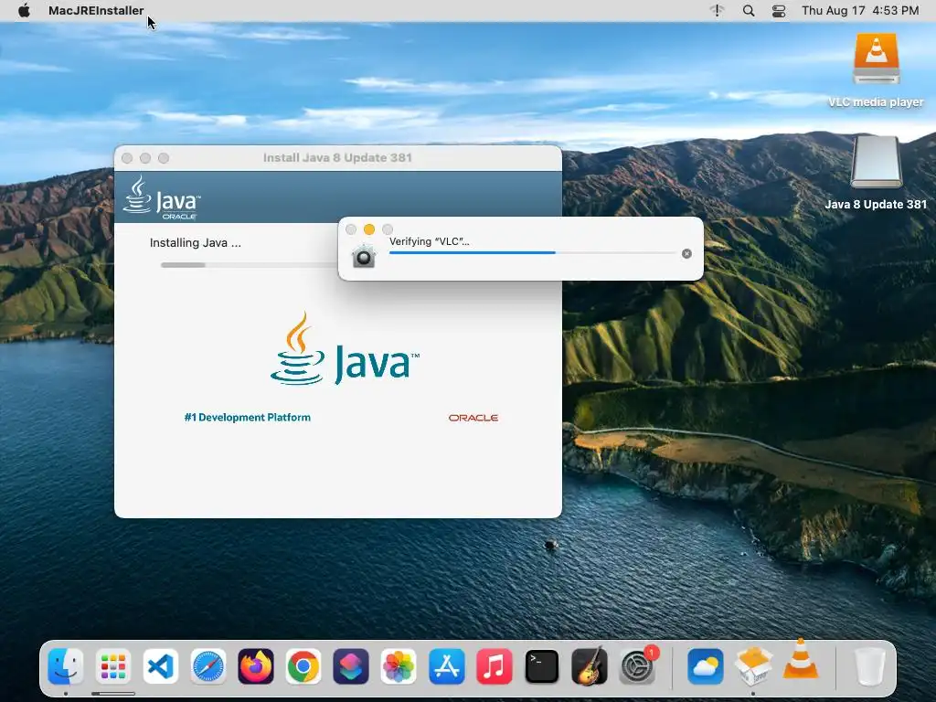Viewport: 936px width, 702px height.
Task: Cancel VLC verification with the X button
Action: [x=686, y=254]
